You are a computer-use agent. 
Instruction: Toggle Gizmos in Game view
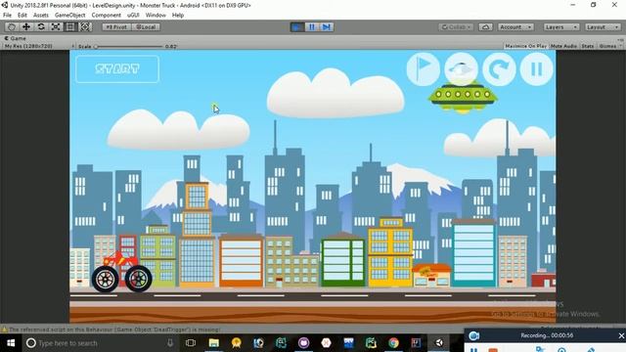pos(607,46)
